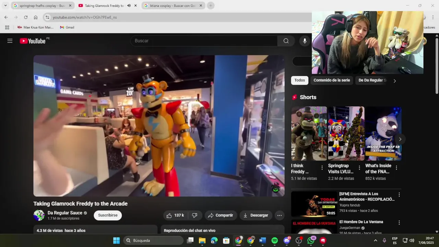Select 'De Da Regular S' chip
The width and height of the screenshot is (439, 247).
pyautogui.click(x=372, y=80)
